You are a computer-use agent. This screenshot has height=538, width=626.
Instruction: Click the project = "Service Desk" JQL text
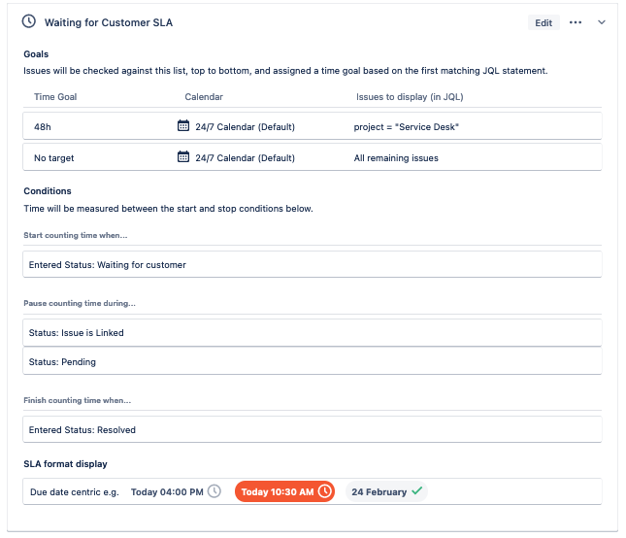(407, 127)
